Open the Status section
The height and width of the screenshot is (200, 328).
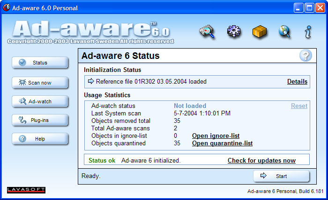[40, 63]
